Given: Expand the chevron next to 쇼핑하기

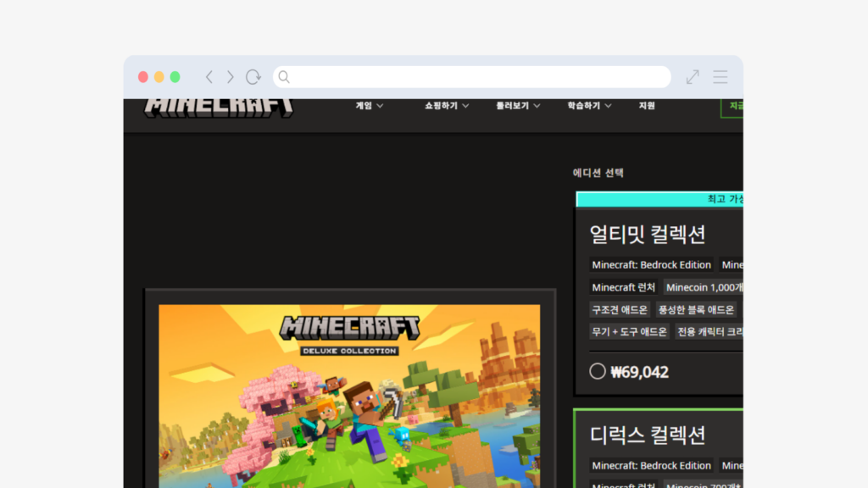Looking at the screenshot, I should 465,106.
